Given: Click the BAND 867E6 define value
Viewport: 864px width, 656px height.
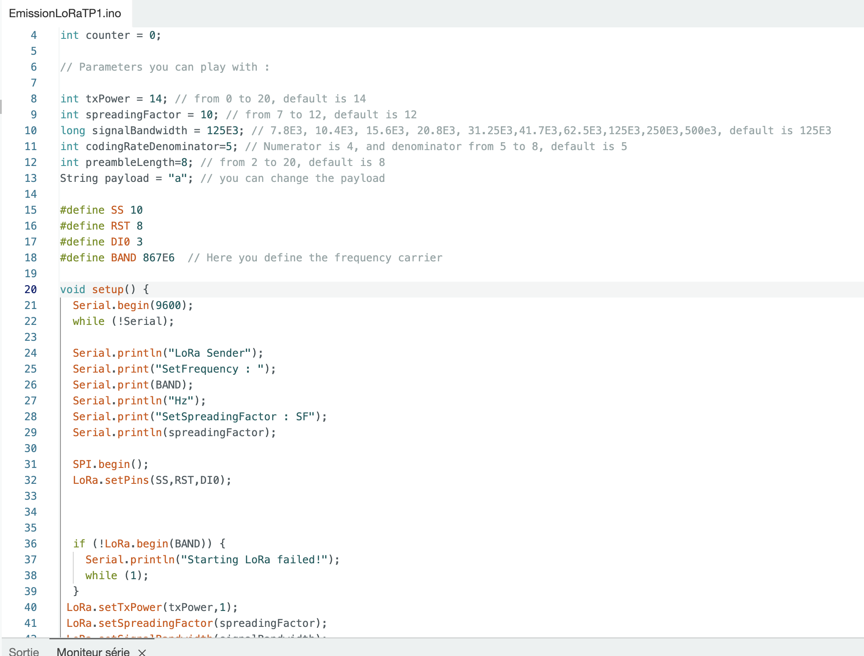Looking at the screenshot, I should point(158,258).
